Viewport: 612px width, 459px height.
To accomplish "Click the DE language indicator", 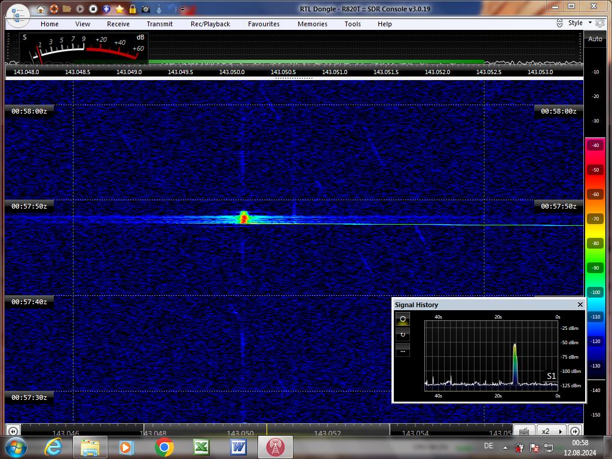I will coord(488,446).
